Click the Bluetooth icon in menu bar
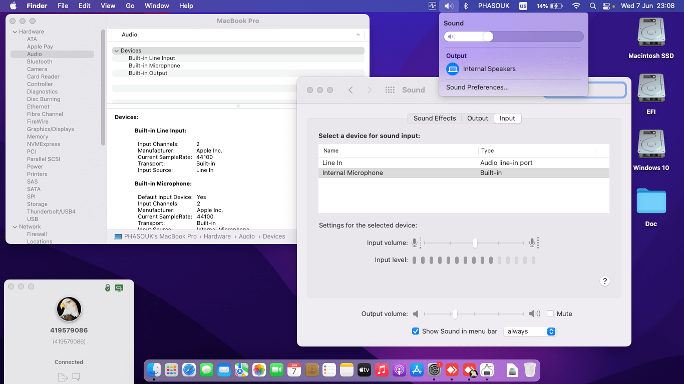 pos(465,6)
